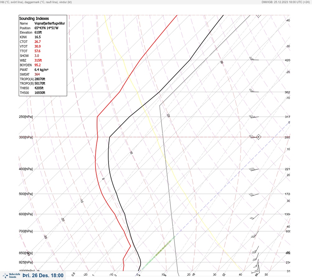The image size is (312, 280).
Task: Select the PWAT value 6.4 kg/m²
Action: point(41,70)
